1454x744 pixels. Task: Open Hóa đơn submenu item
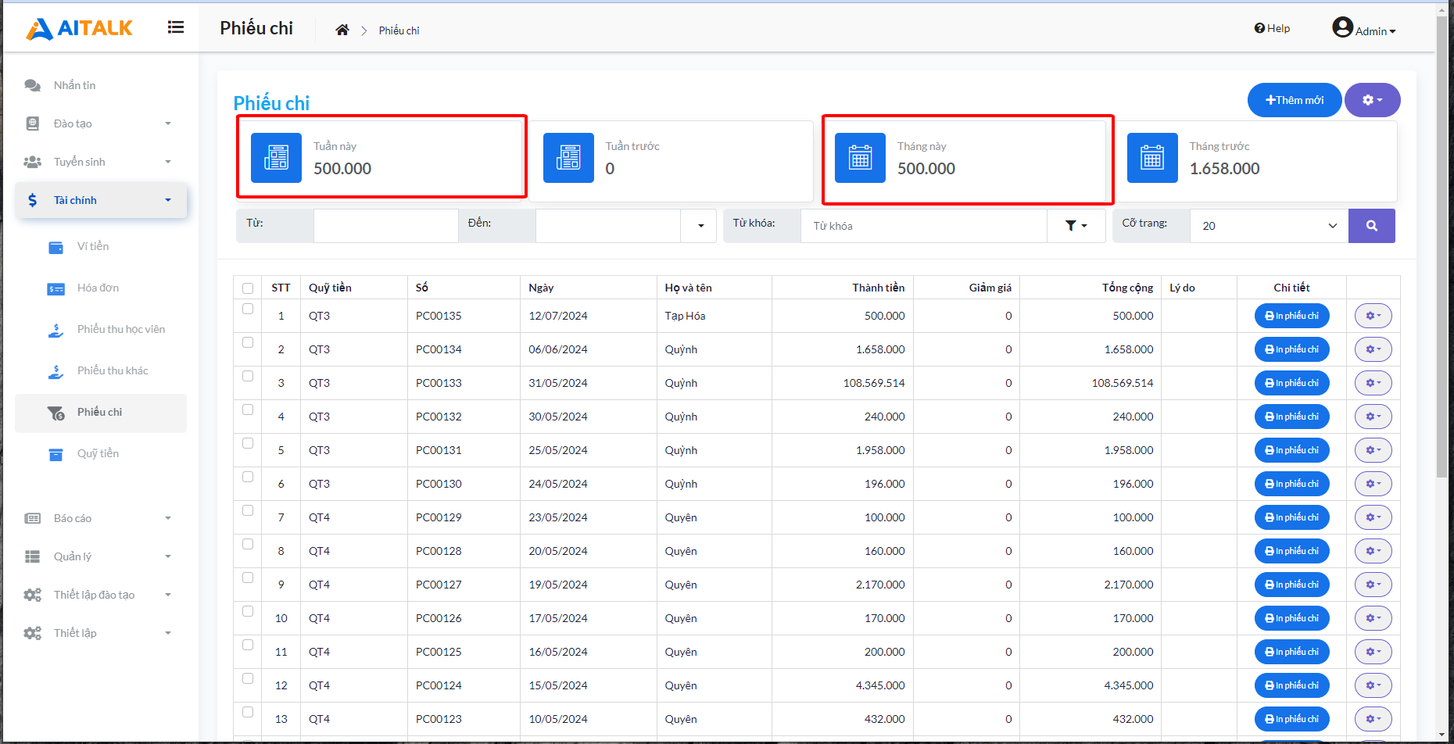pyautogui.click(x=101, y=288)
